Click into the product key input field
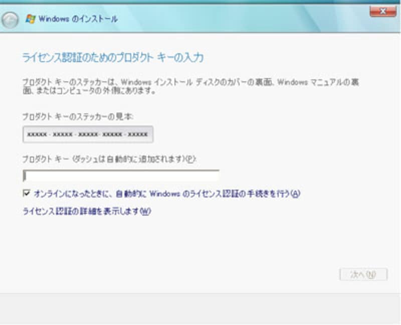 pyautogui.click(x=121, y=176)
